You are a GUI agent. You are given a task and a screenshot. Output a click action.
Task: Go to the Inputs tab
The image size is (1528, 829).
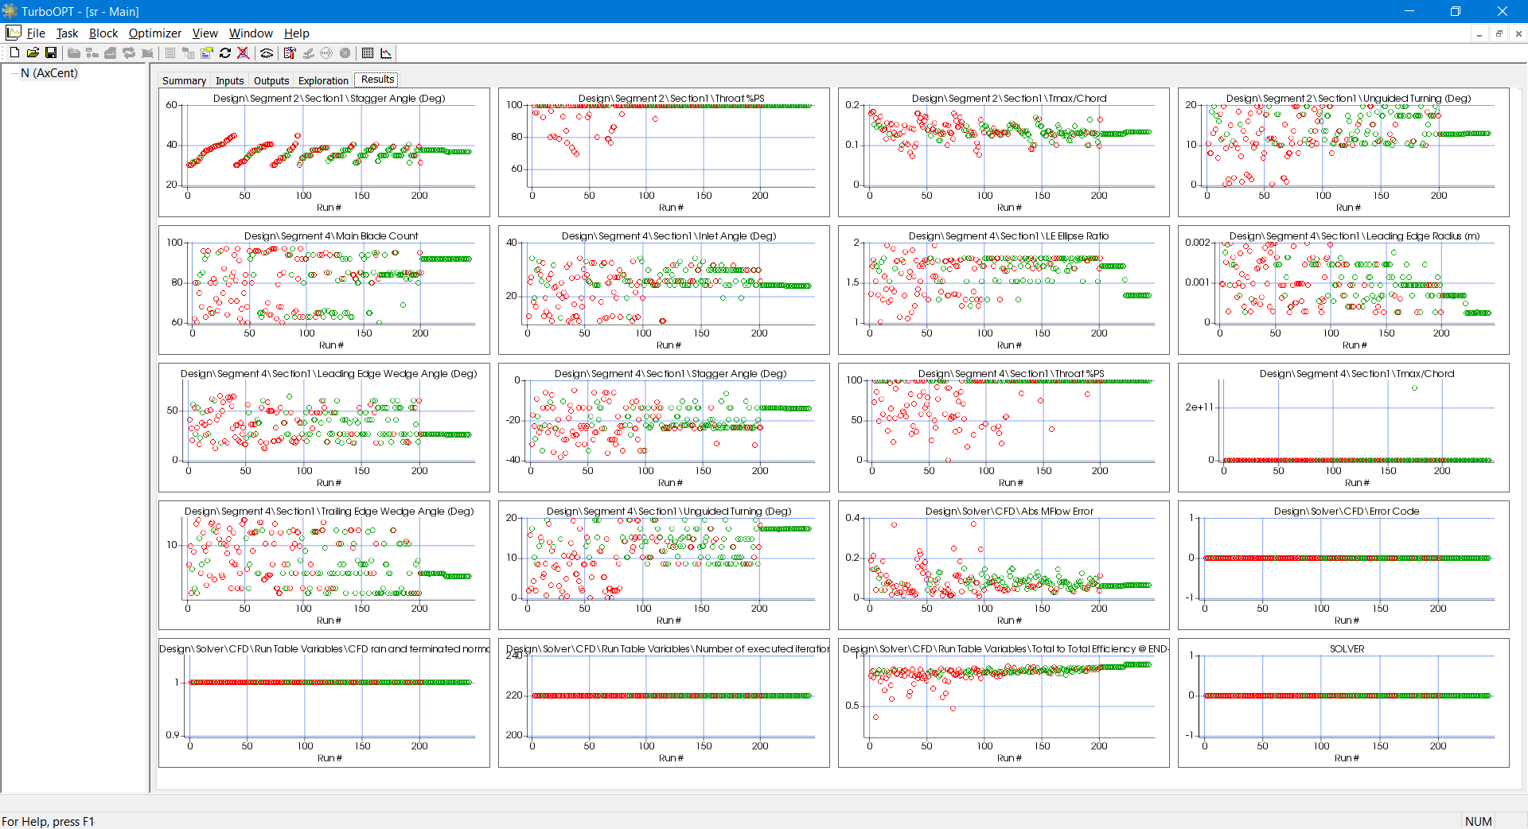pos(229,80)
